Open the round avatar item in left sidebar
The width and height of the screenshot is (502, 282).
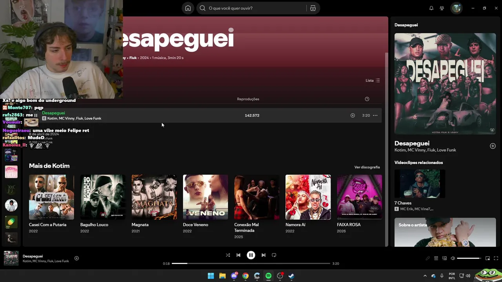(11, 205)
